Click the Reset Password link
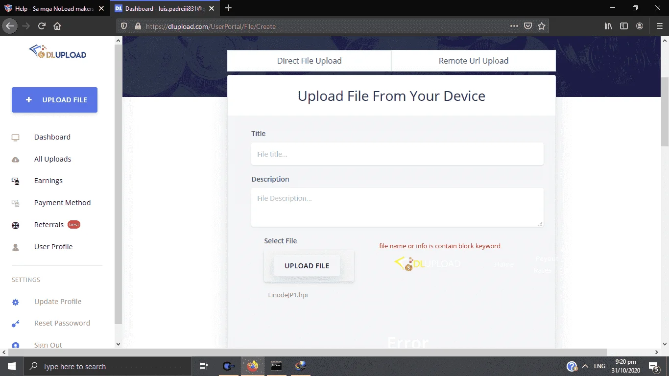Image resolution: width=669 pixels, height=376 pixels. tap(62, 323)
